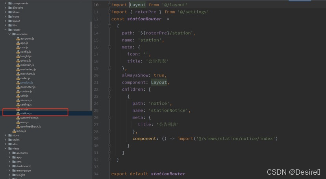This screenshot has width=326, height=179.
Task: Click the '@/layout' import string
Action: (x=175, y=5)
